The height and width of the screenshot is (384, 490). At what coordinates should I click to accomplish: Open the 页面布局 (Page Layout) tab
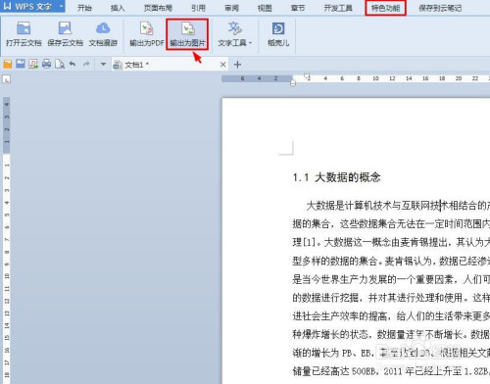158,8
